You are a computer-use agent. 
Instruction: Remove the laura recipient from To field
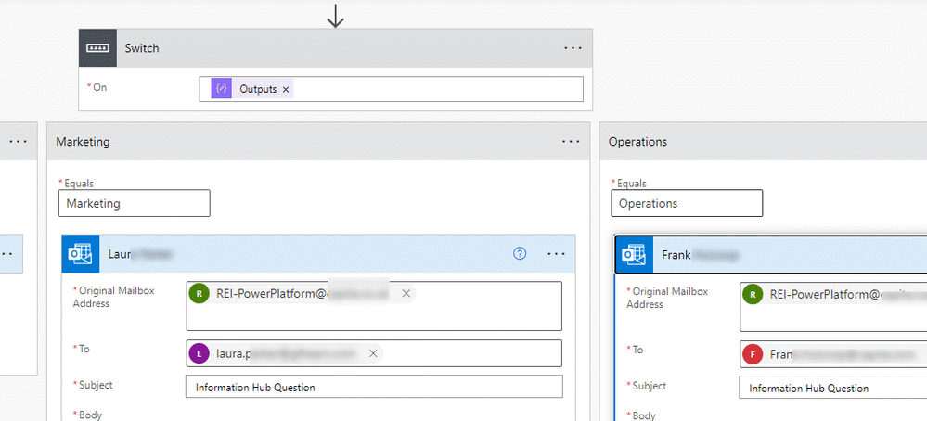click(x=373, y=353)
